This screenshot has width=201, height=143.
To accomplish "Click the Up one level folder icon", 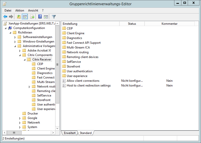I will click(19, 16).
